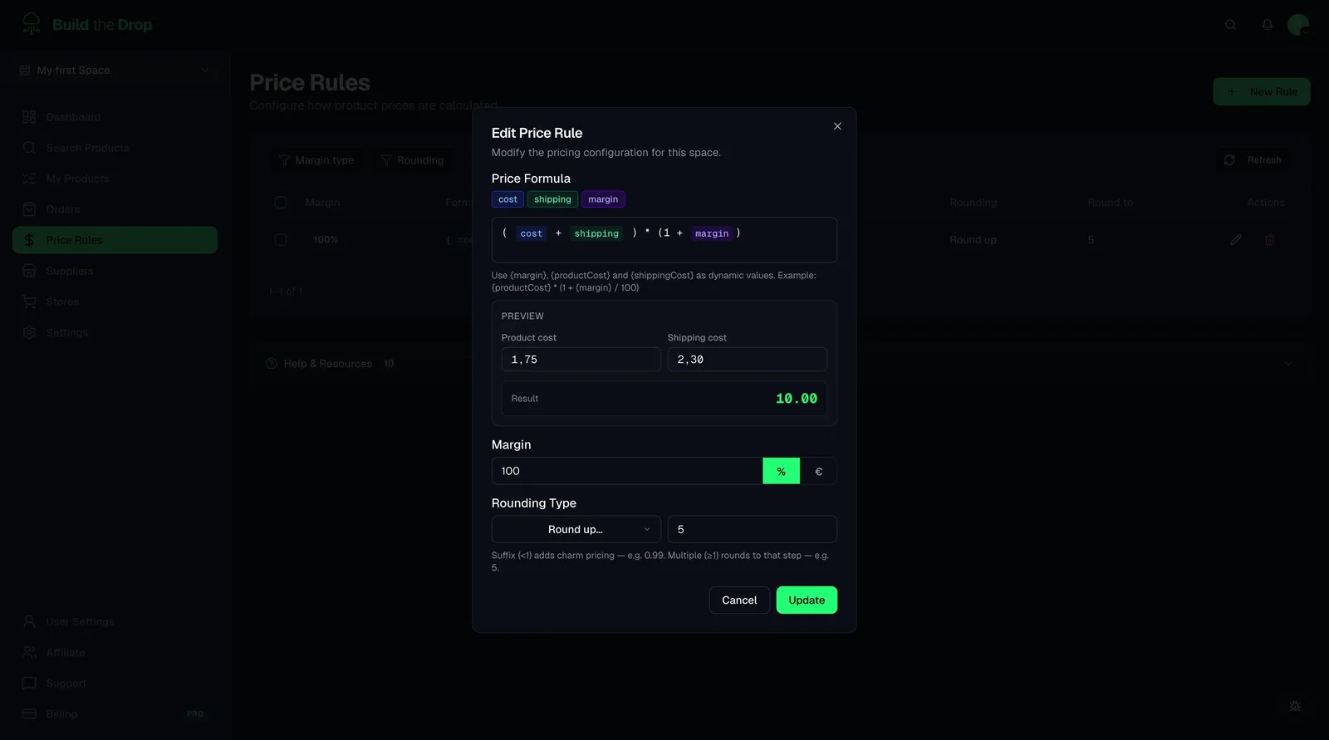Image resolution: width=1329 pixels, height=740 pixels.
Task: Expand the Help & Resources section
Action: (780, 364)
